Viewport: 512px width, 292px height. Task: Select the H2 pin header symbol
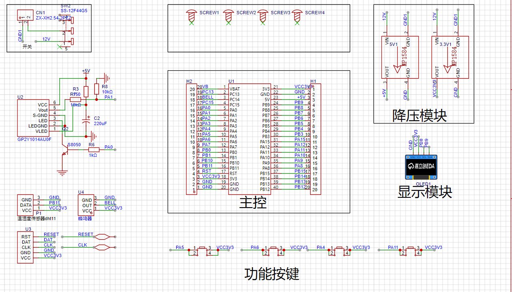[192, 139]
